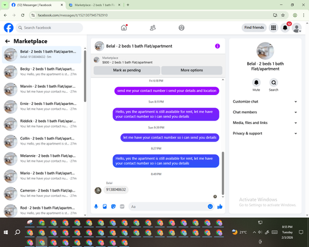
Task: Open the Friends icon in top navigation
Action: (x=153, y=28)
